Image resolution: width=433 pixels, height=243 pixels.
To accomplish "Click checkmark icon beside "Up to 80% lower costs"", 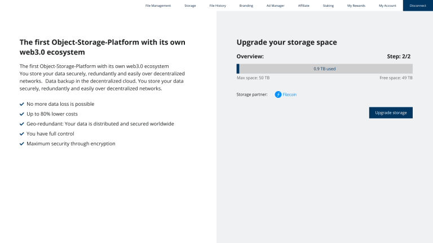I will (22, 114).
